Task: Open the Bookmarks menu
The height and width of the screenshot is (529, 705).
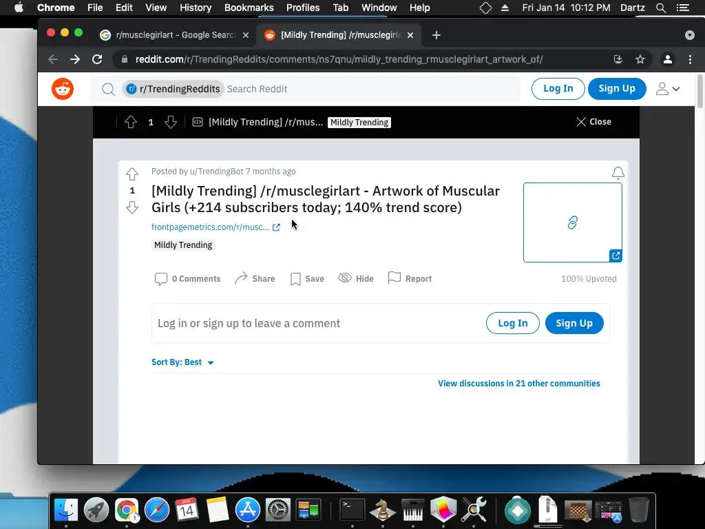Action: (249, 8)
